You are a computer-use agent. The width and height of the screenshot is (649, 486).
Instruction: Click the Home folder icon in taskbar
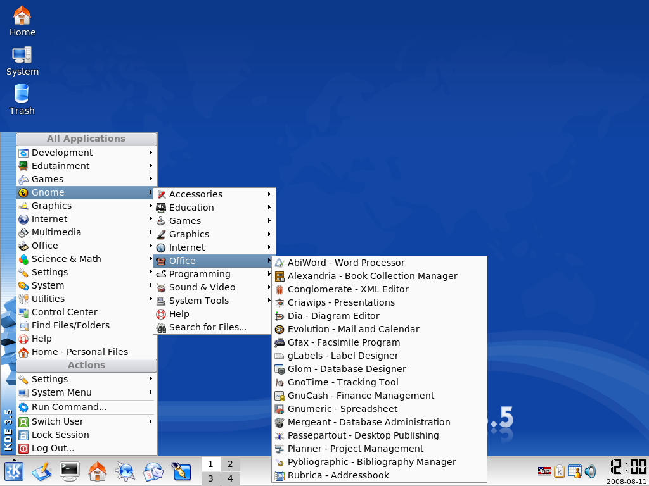(97, 471)
